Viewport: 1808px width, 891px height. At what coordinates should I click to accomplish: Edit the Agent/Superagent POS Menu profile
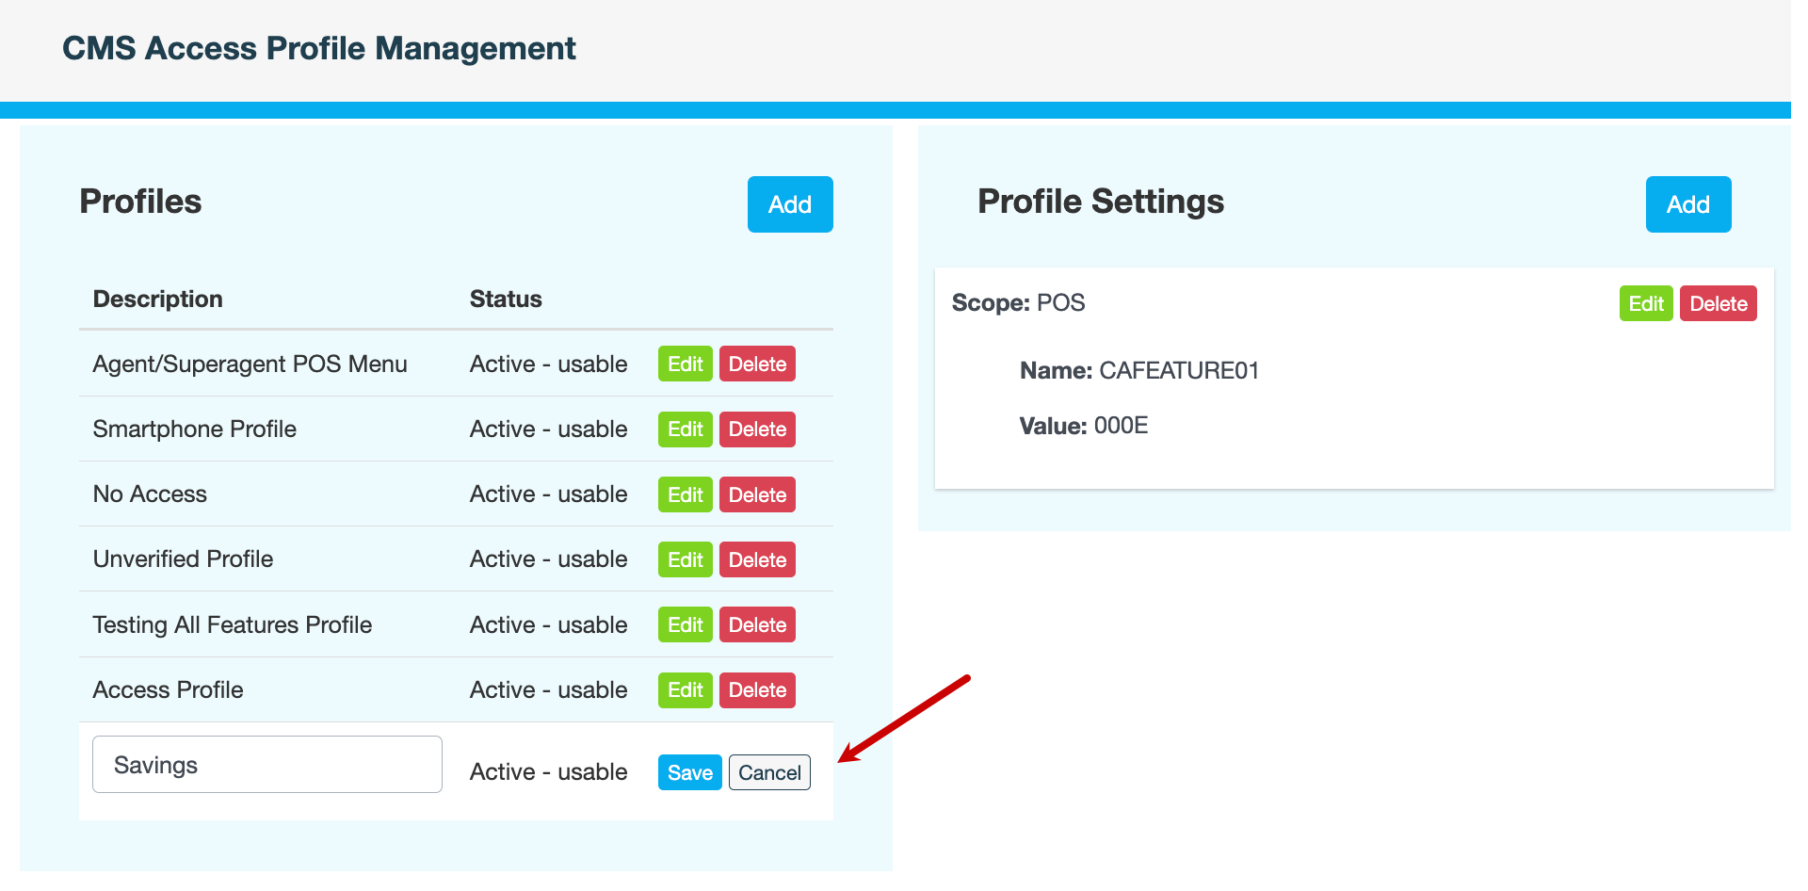[x=685, y=364]
